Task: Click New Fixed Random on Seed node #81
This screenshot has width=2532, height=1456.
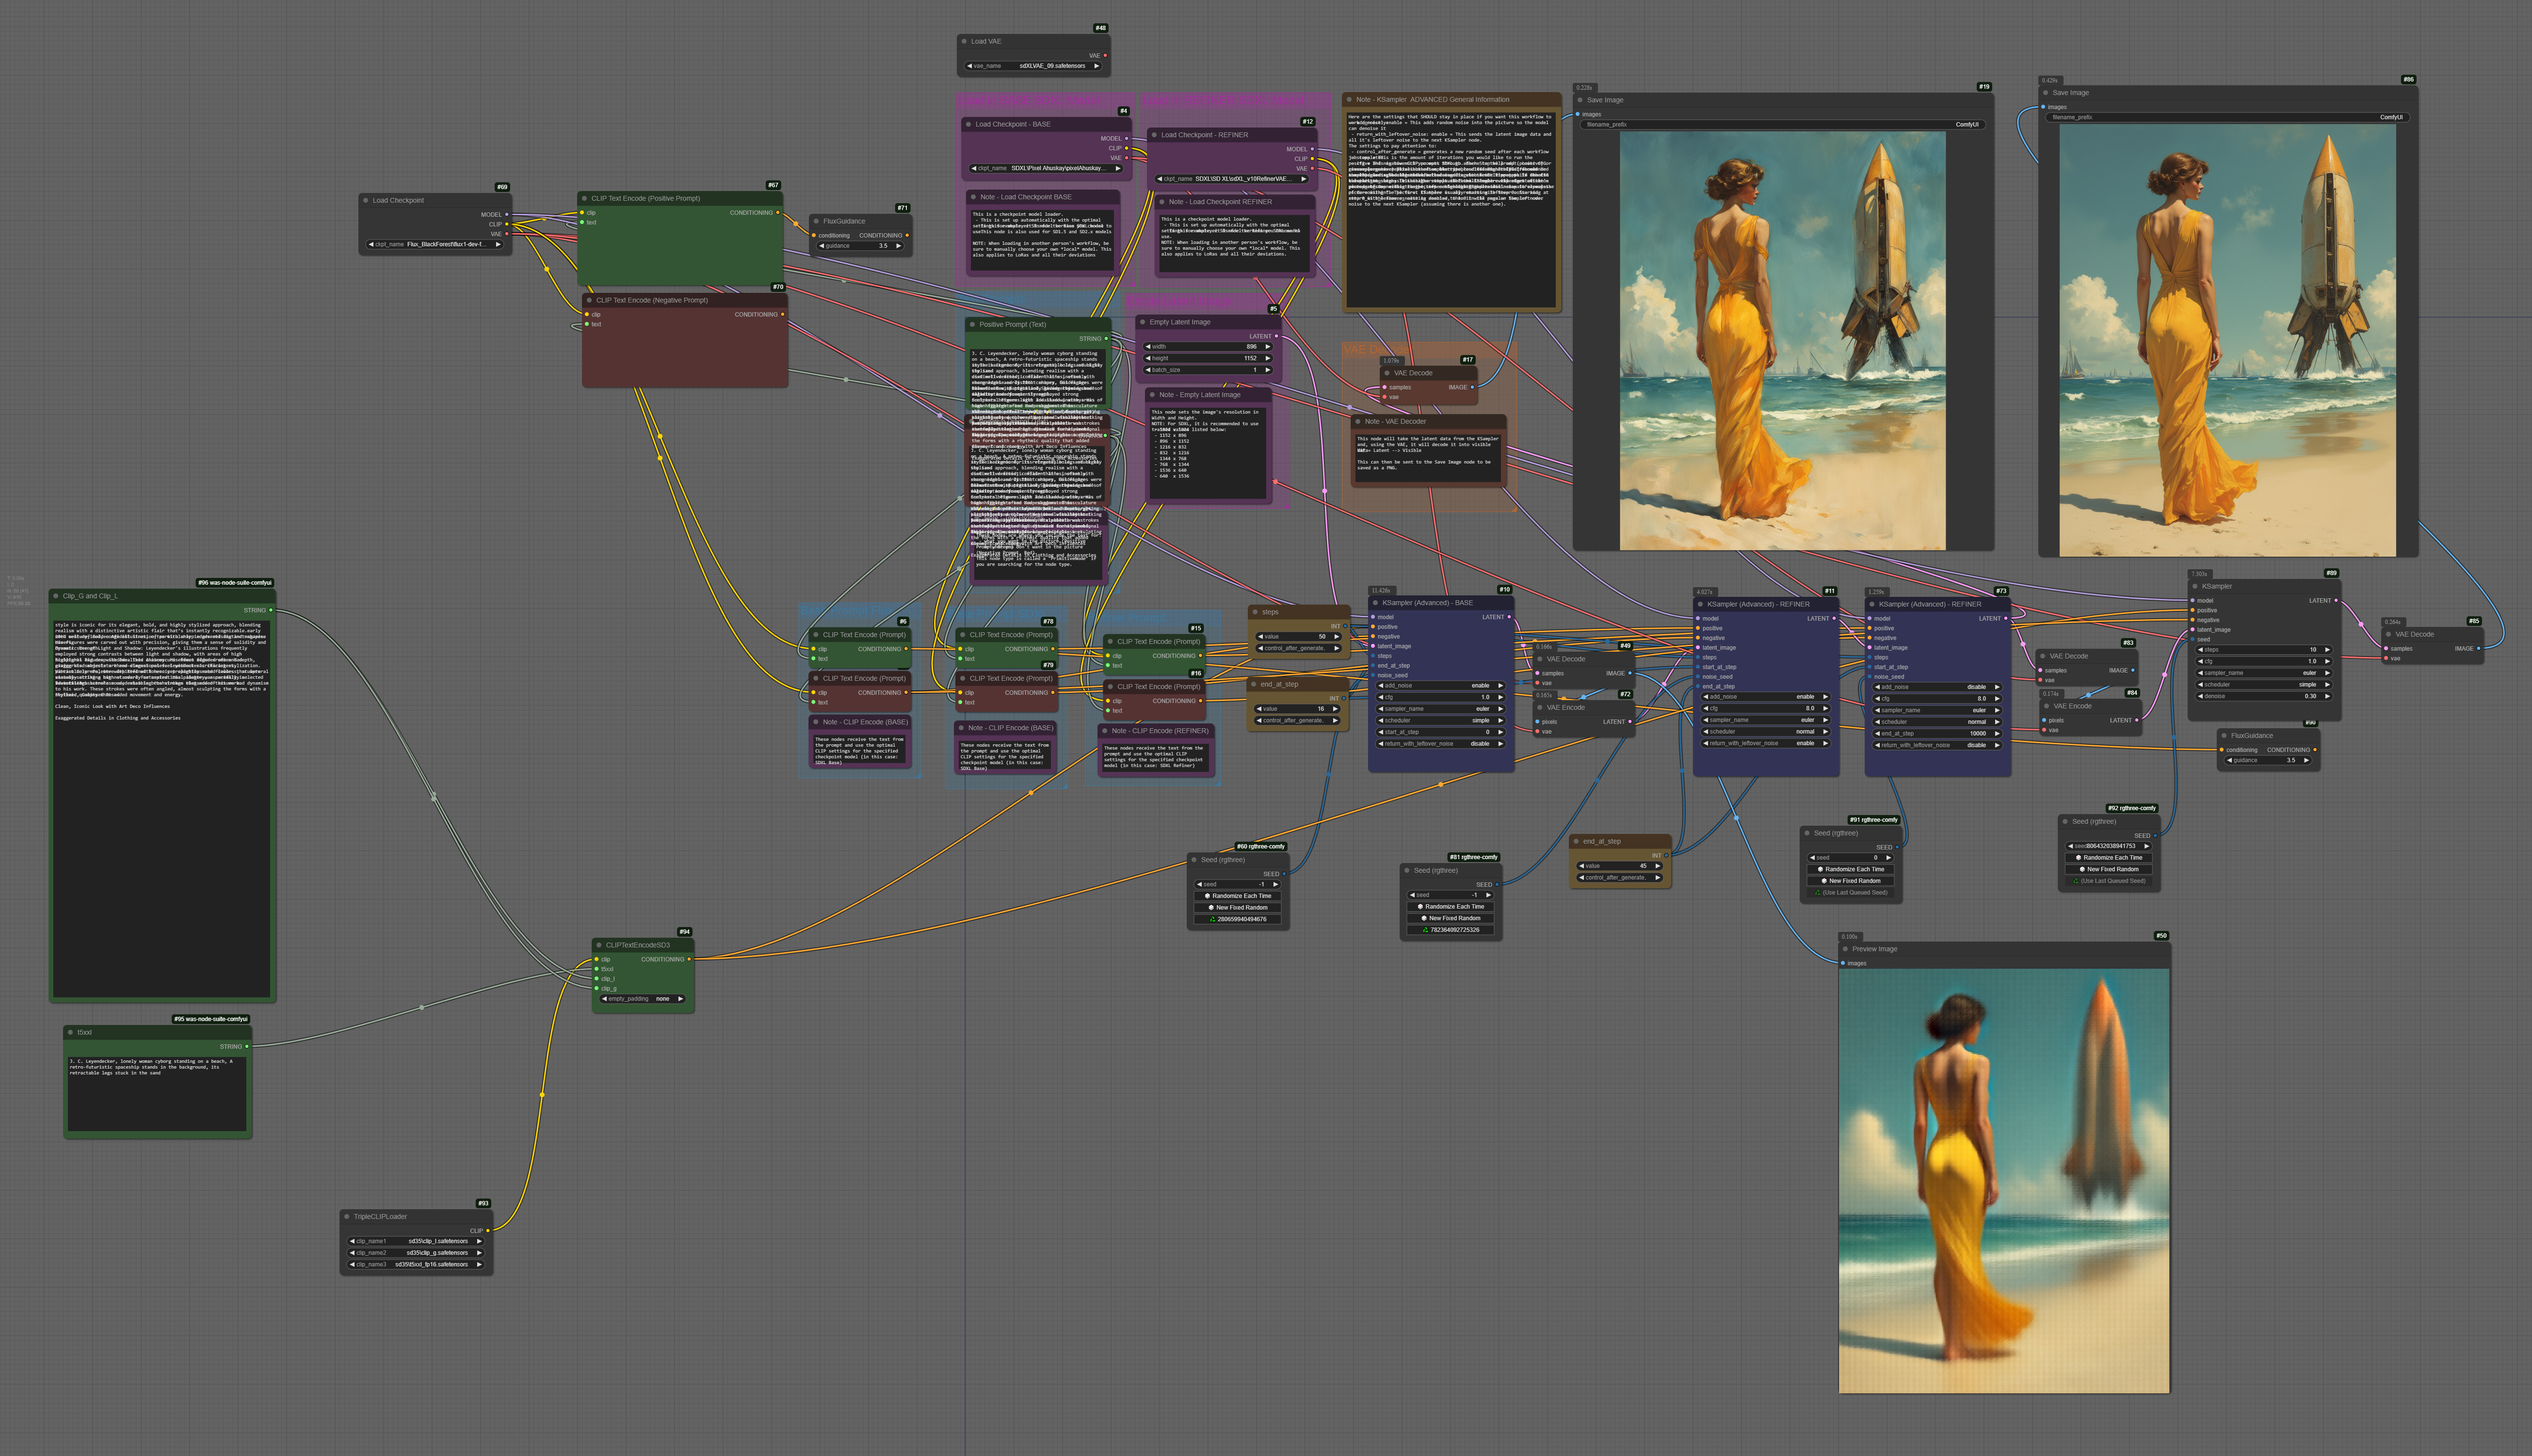Action: 1451,918
